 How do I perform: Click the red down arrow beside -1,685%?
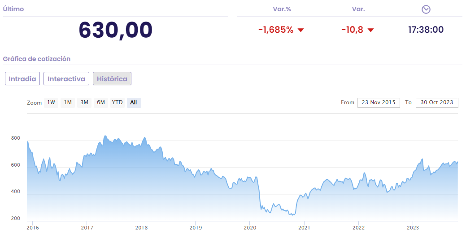pos(301,30)
